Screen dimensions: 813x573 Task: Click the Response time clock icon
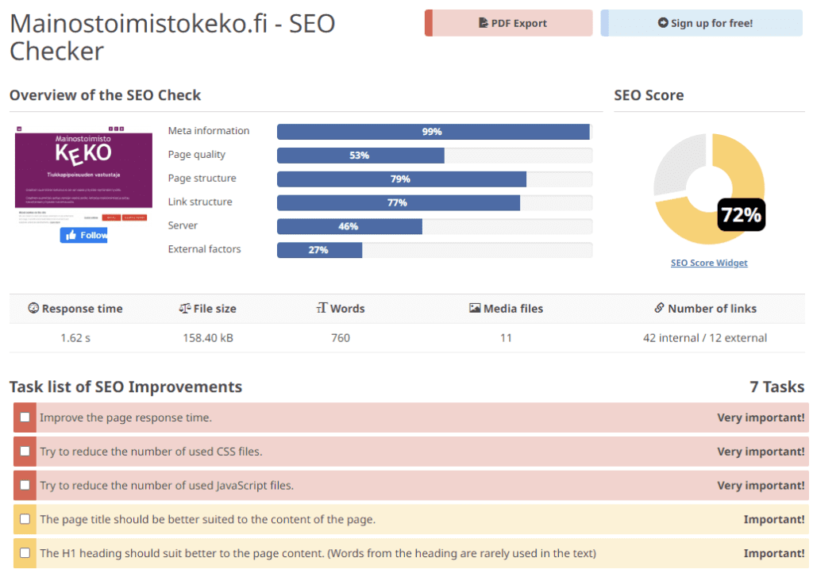(33, 308)
